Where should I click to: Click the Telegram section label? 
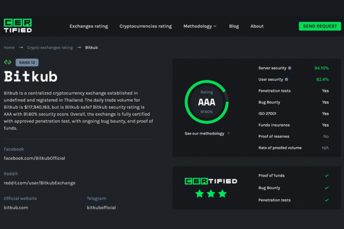[x=96, y=199]
